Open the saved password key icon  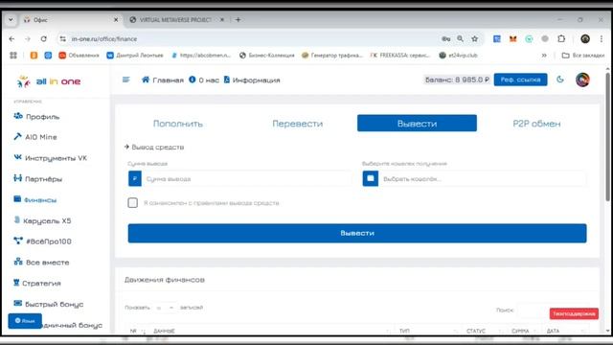tap(445, 38)
